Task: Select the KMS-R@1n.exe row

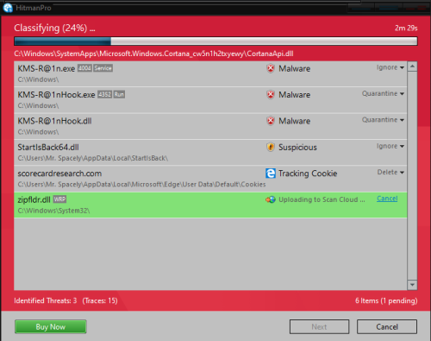Action: click(210, 73)
